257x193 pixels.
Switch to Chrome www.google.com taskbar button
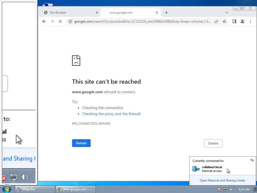75,189
